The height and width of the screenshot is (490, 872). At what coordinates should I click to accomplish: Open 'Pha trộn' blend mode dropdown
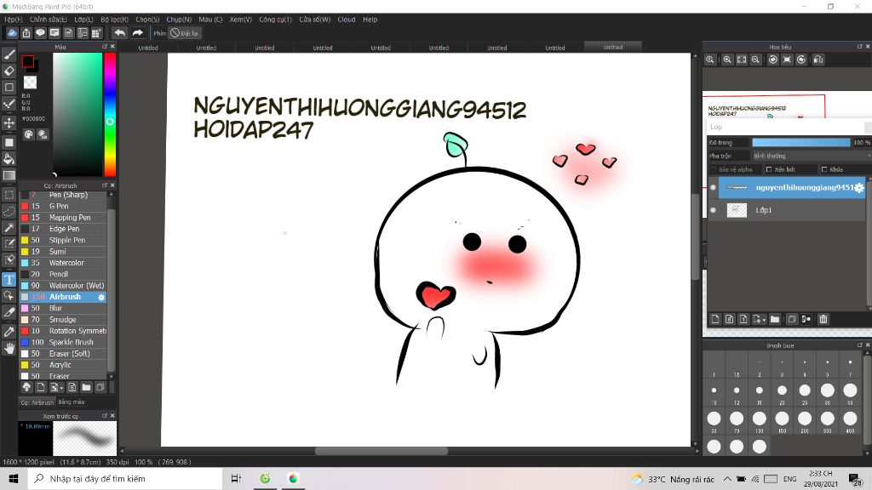coord(811,157)
